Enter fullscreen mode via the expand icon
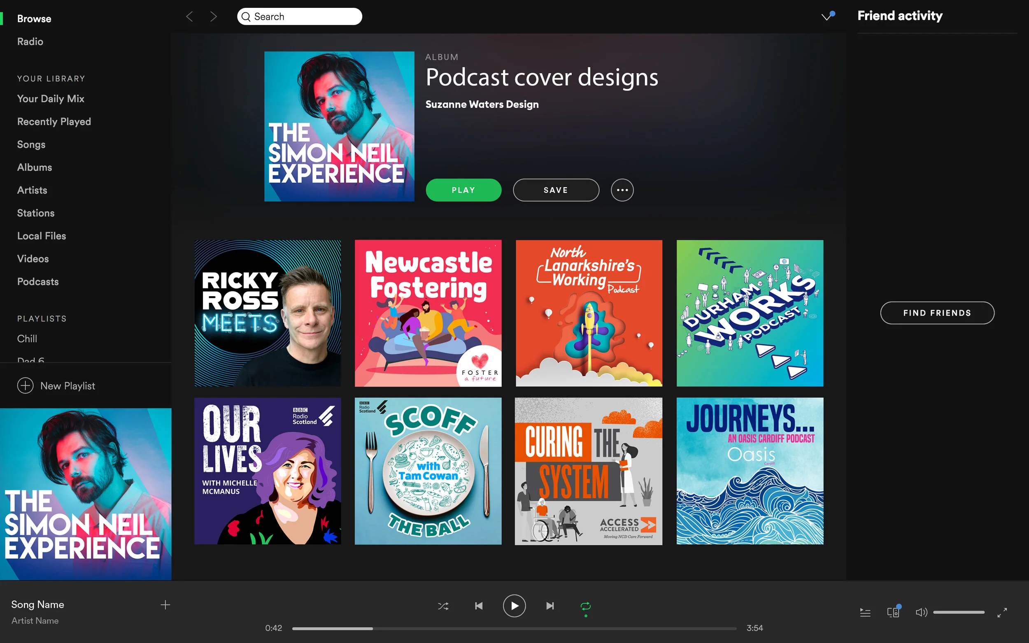Screen dimensions: 1029x643 1002,613
